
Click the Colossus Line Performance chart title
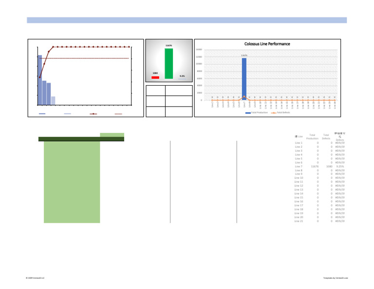pyautogui.click(x=267, y=44)
